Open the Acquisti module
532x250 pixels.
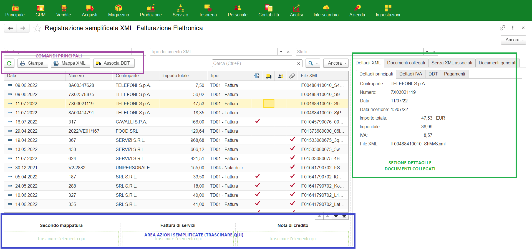pos(89,11)
